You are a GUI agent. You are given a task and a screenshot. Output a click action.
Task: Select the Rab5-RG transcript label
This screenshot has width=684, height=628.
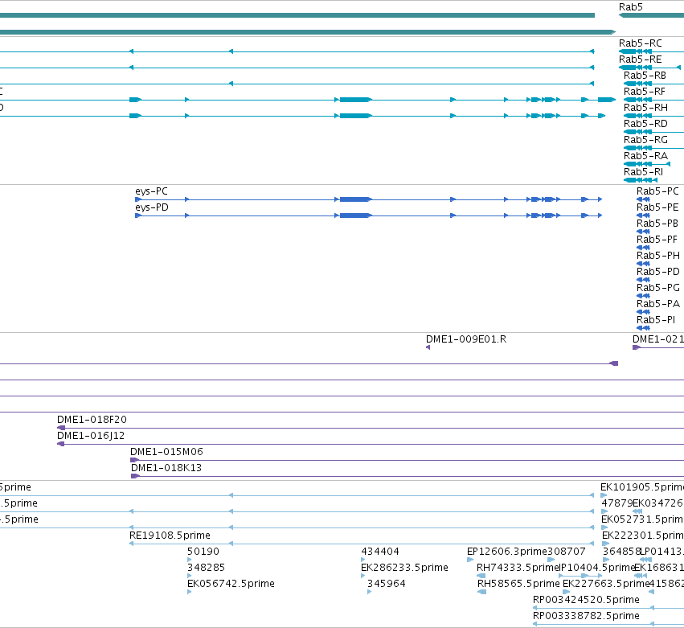(x=645, y=140)
